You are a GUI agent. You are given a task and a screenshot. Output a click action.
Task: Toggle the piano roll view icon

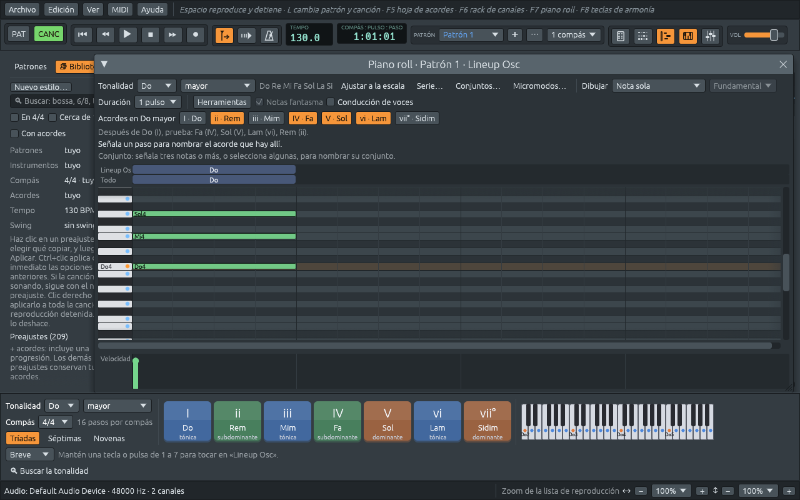[x=666, y=36]
